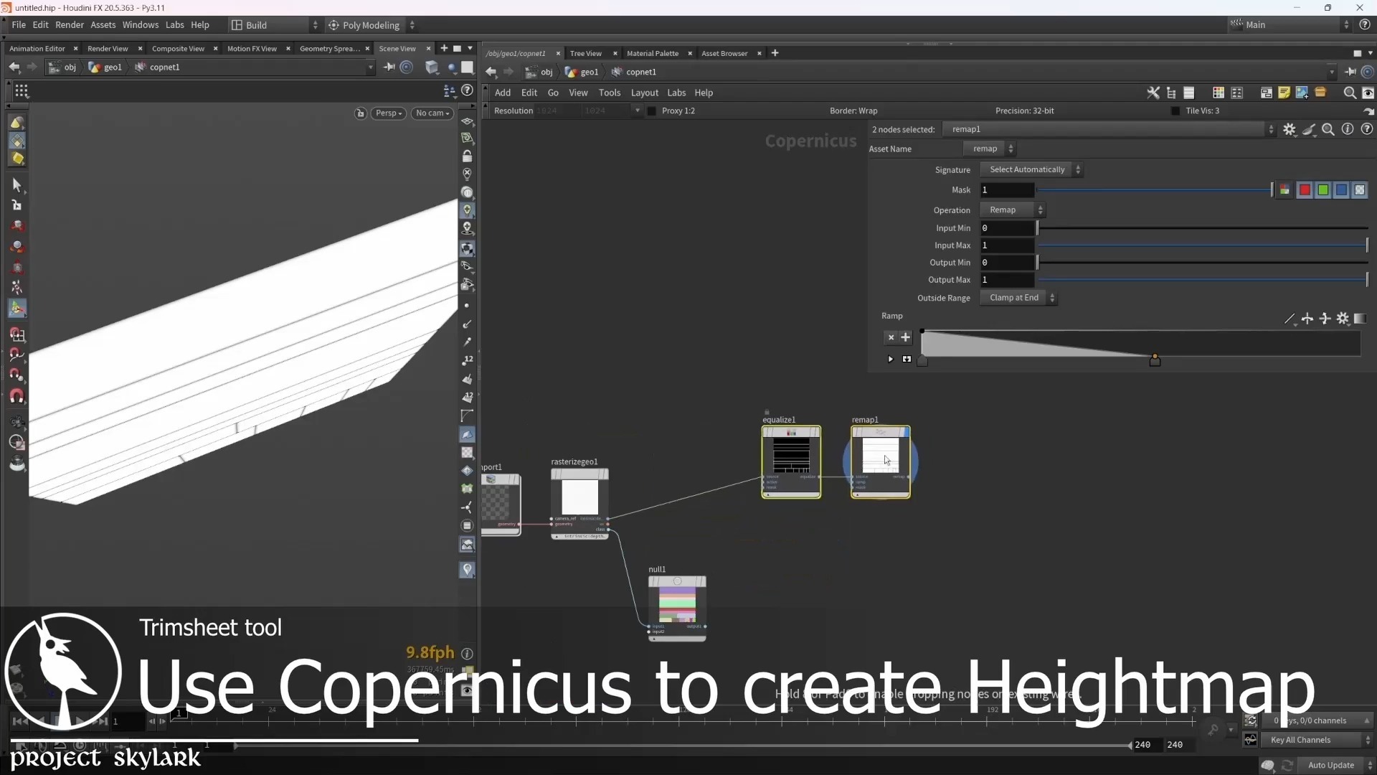Click the viewport display options grid icon

tap(22, 91)
